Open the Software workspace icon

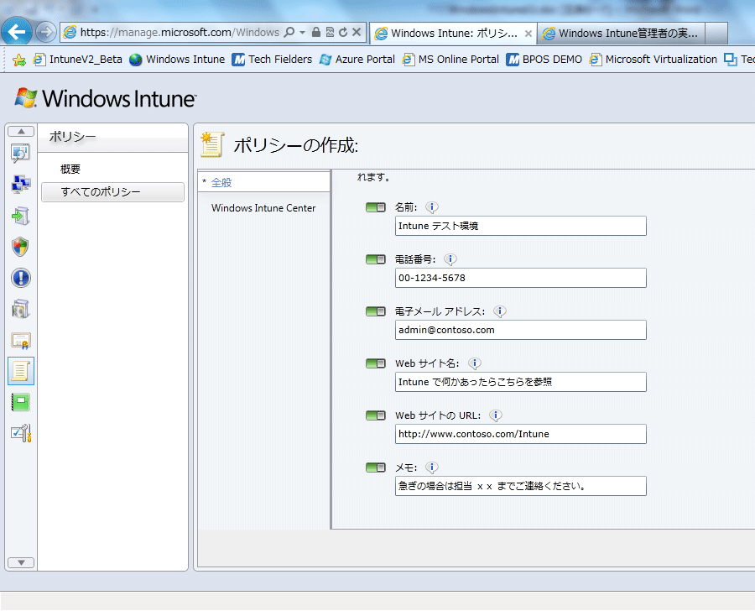21,309
